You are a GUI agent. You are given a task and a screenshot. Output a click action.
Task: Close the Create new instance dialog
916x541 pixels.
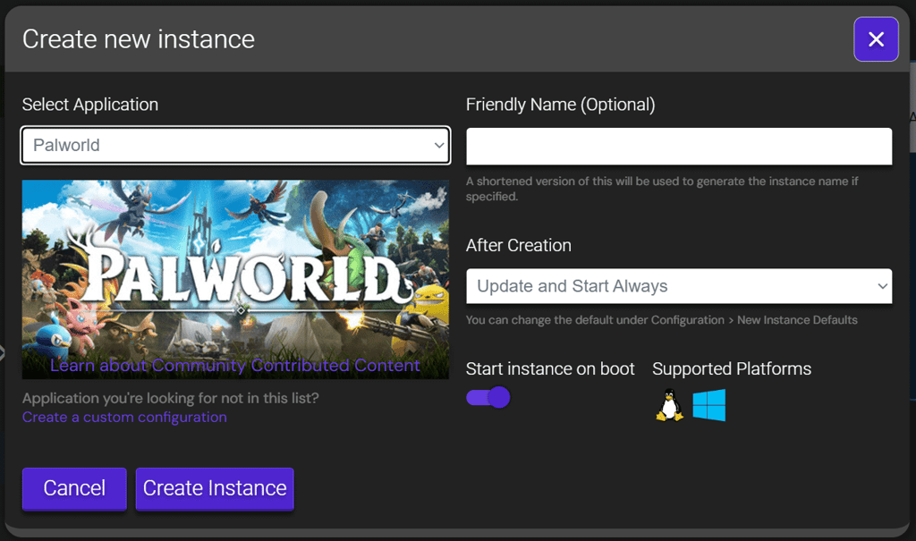pos(876,39)
